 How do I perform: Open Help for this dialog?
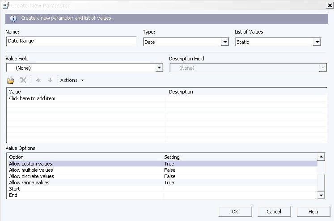(x=313, y=212)
